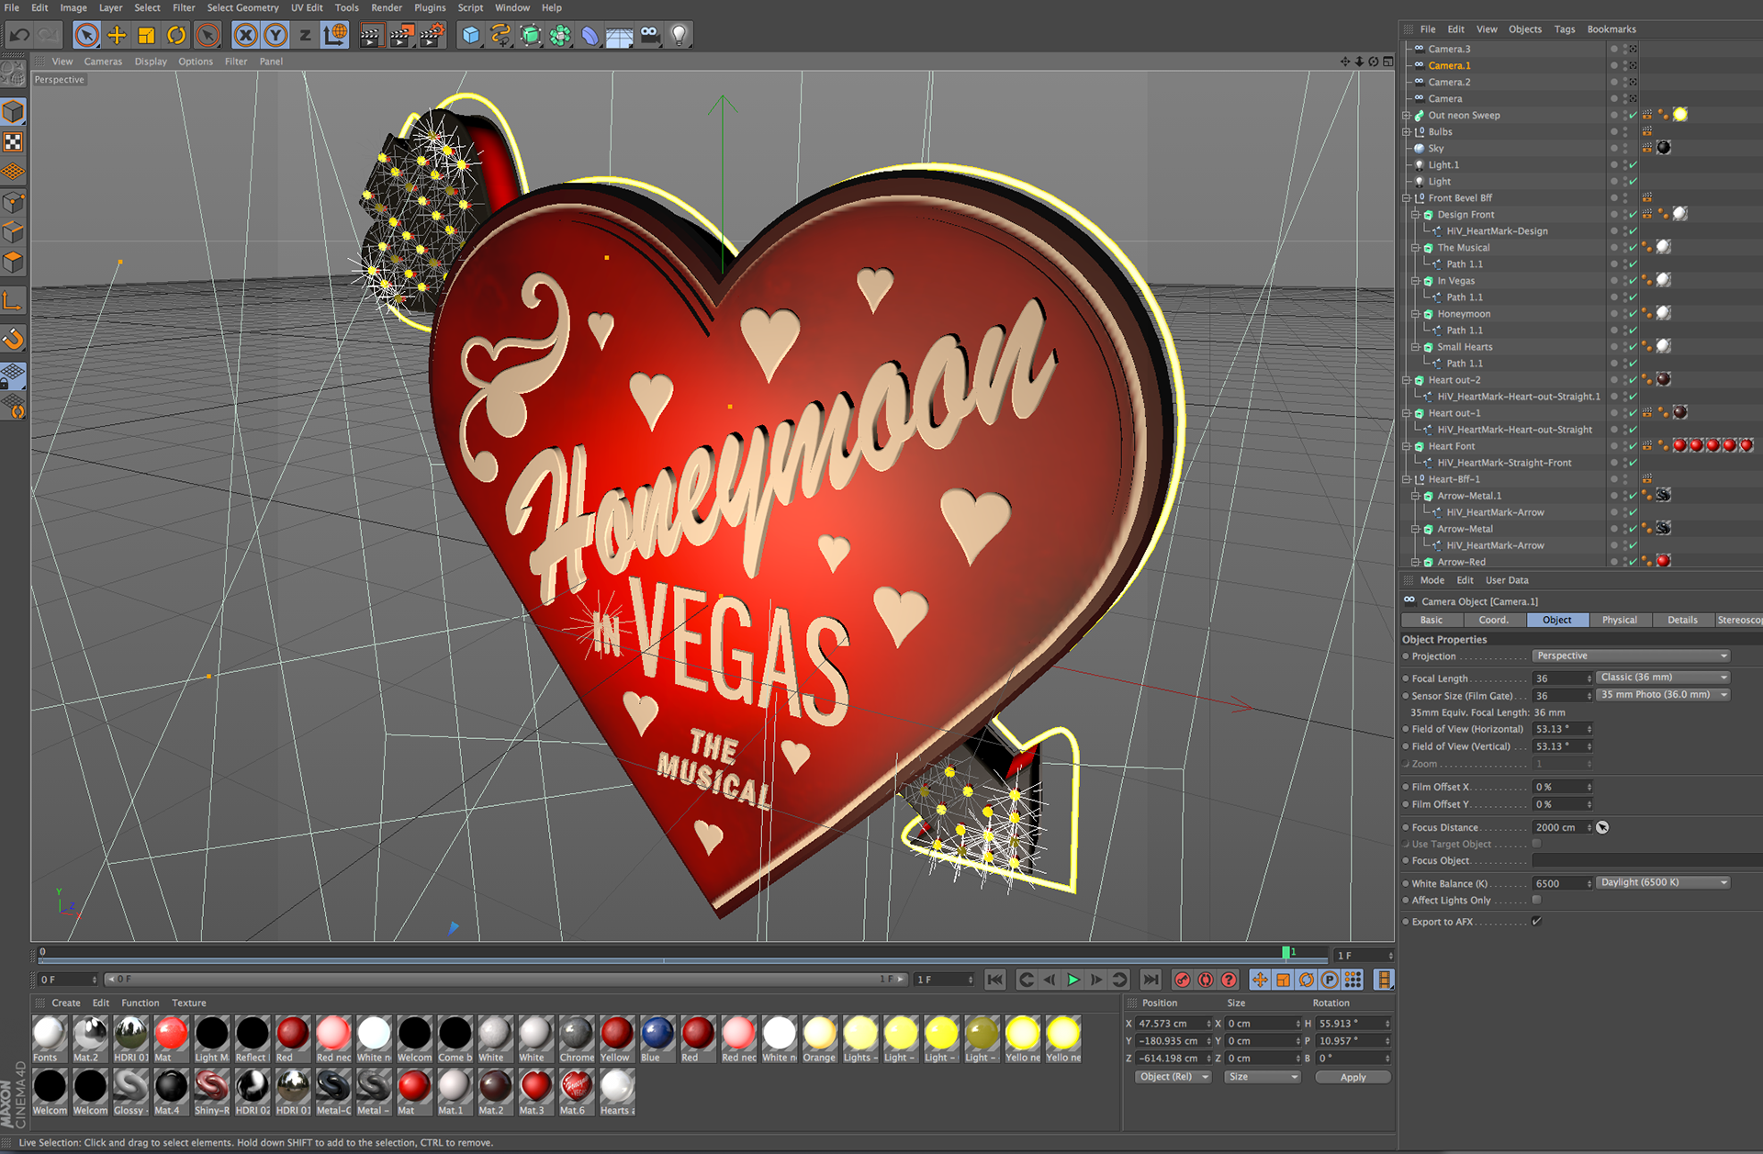Open the Object (Rel) coordinate dropdown

click(1173, 1077)
